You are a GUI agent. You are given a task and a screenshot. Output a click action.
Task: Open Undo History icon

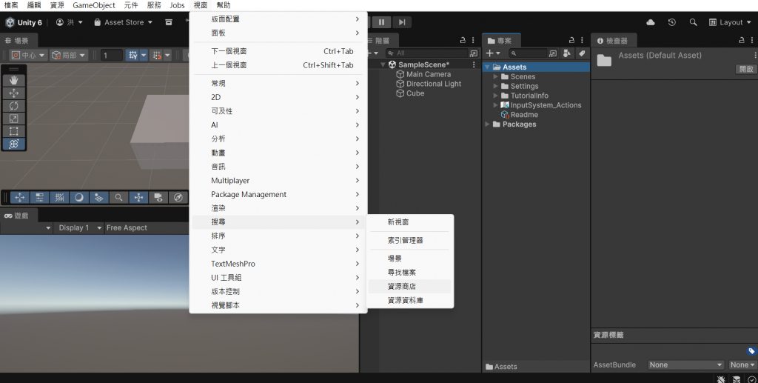(672, 22)
